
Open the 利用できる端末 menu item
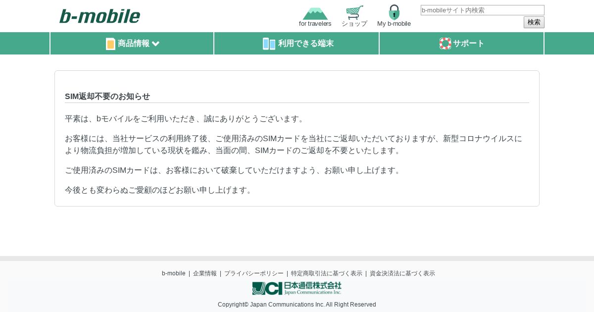(297, 44)
